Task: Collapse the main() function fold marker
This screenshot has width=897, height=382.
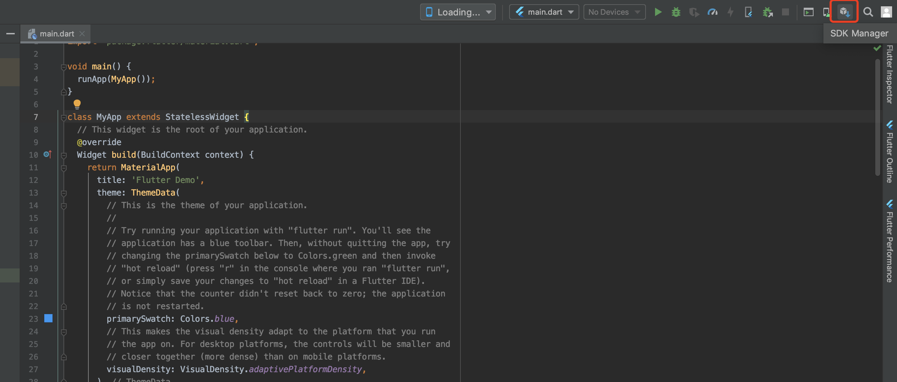Action: [63, 67]
